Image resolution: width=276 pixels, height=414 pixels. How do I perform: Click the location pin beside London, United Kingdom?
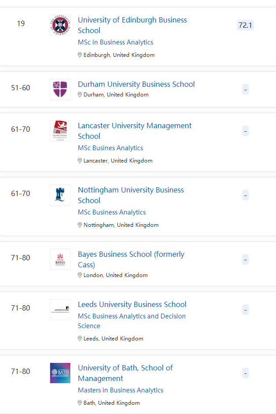80,275
